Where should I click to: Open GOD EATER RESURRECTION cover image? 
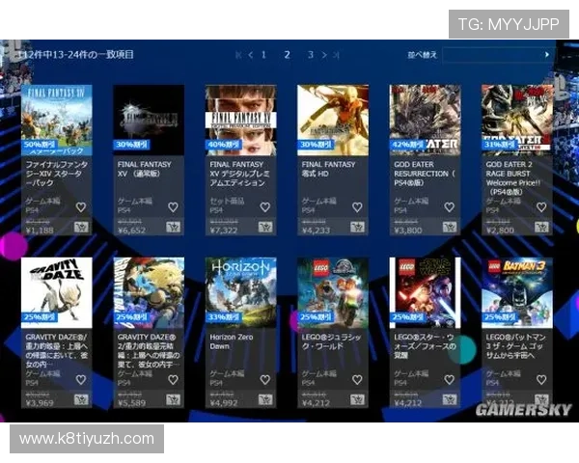[x=425, y=120]
